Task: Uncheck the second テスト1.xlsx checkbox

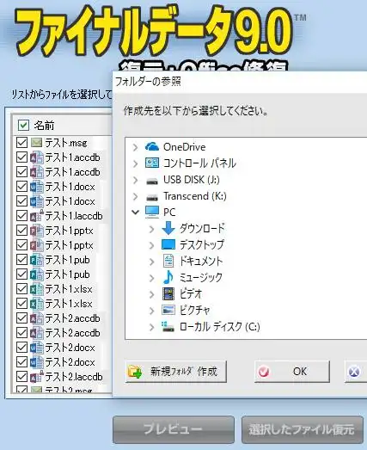Action: (21, 304)
